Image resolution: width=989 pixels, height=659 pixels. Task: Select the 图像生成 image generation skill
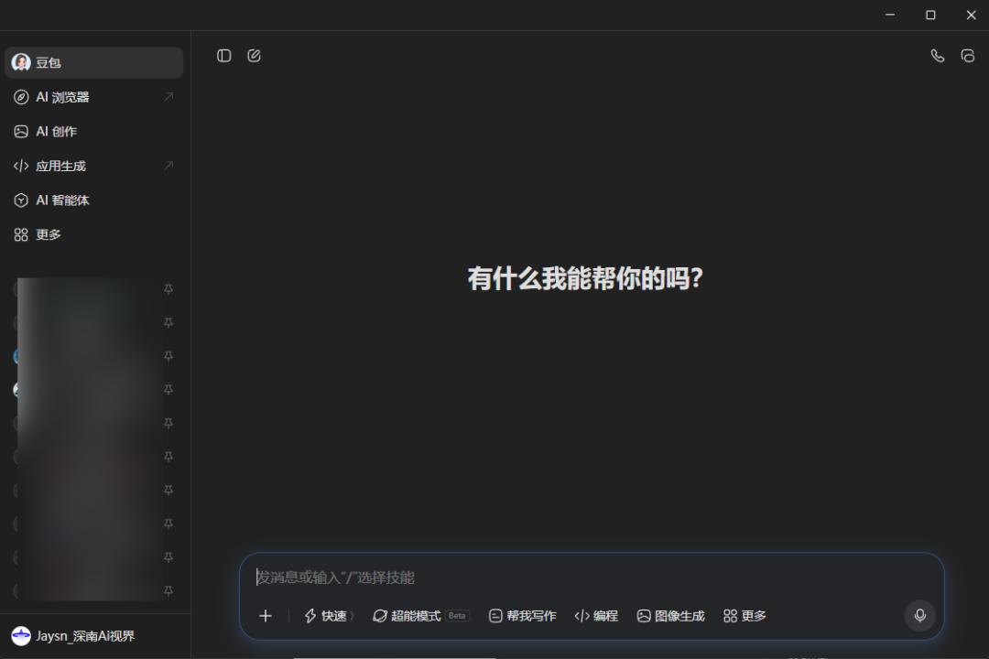(669, 616)
